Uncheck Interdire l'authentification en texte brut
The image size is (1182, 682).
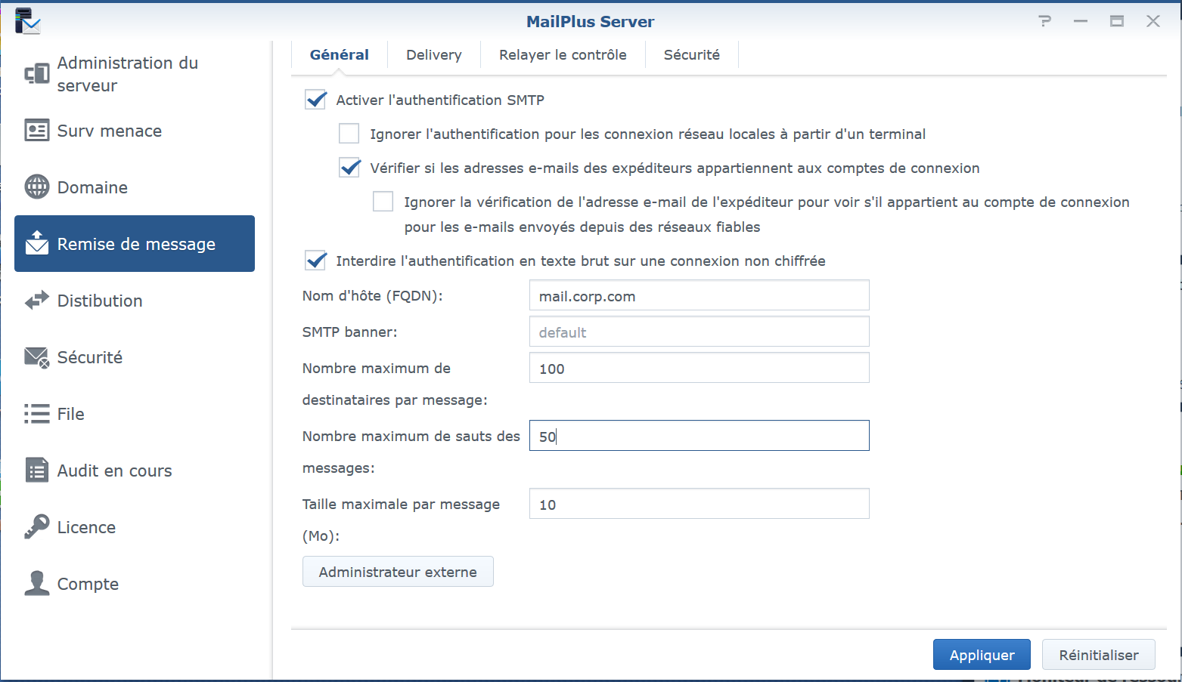point(315,261)
